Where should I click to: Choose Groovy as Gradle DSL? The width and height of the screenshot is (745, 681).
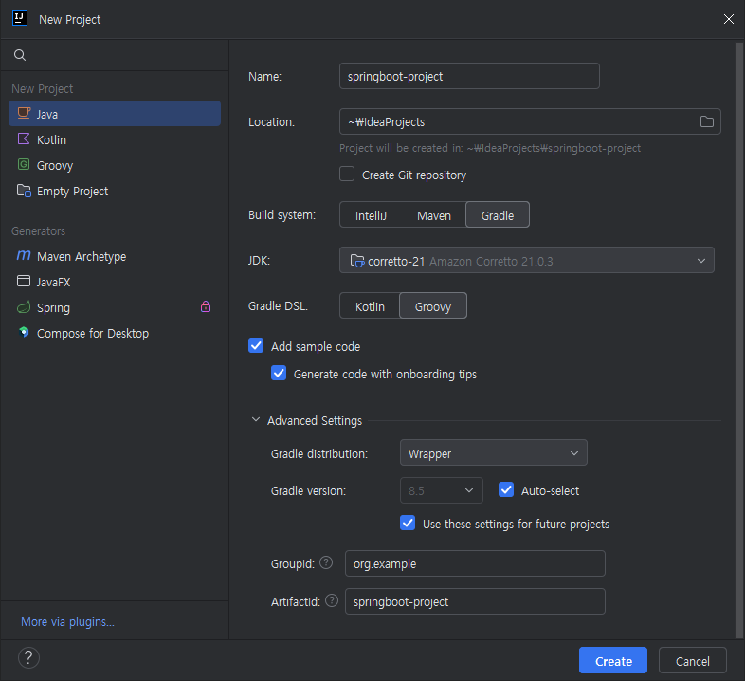[433, 305]
